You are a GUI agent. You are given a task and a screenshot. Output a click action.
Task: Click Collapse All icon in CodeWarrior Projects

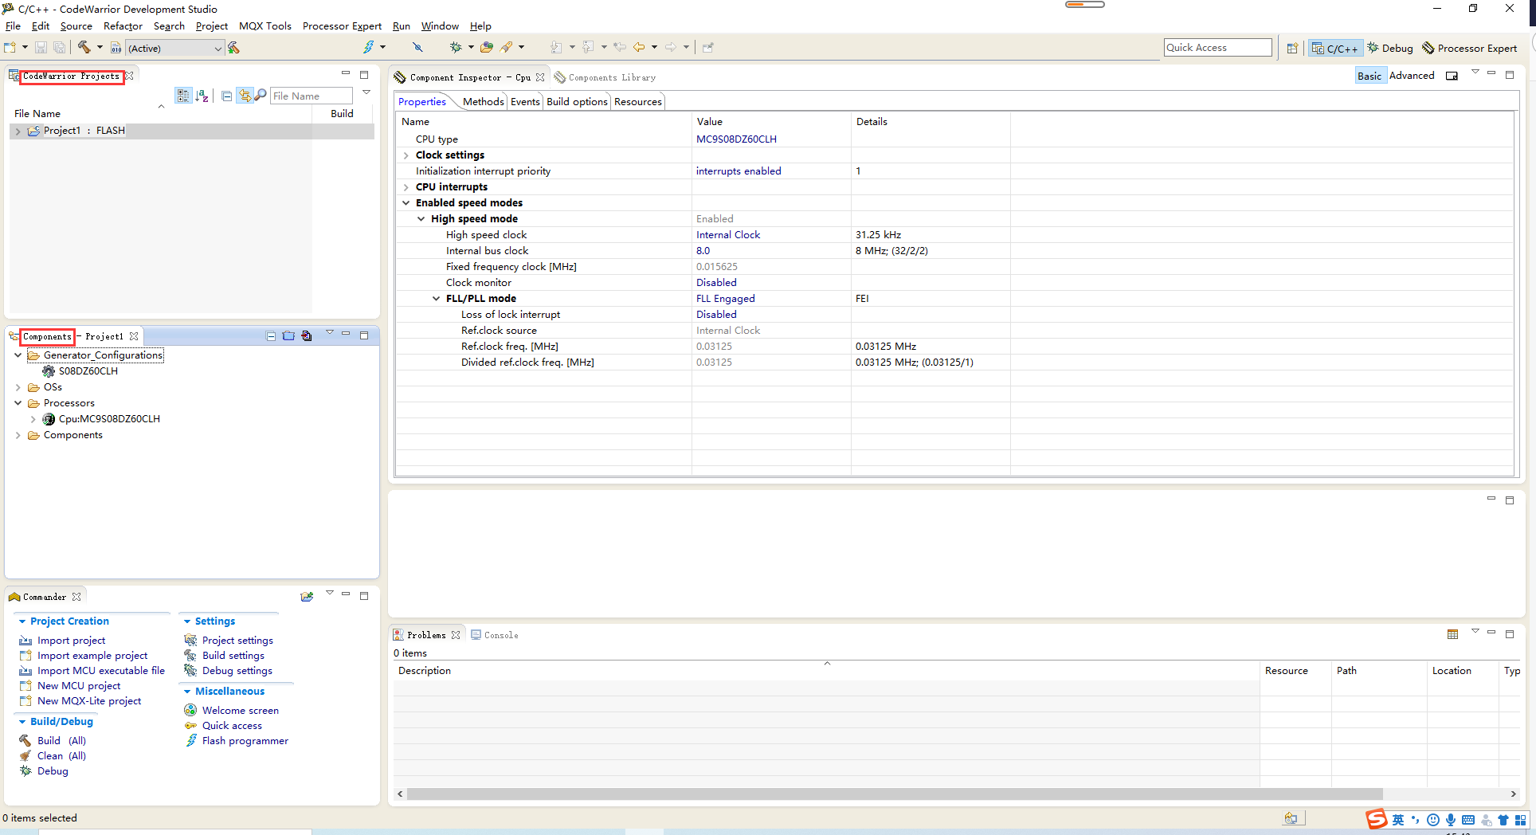coord(227,96)
